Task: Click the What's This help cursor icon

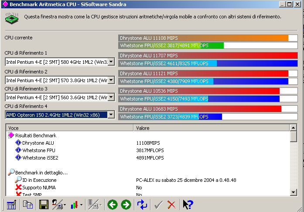Action: coord(188,205)
